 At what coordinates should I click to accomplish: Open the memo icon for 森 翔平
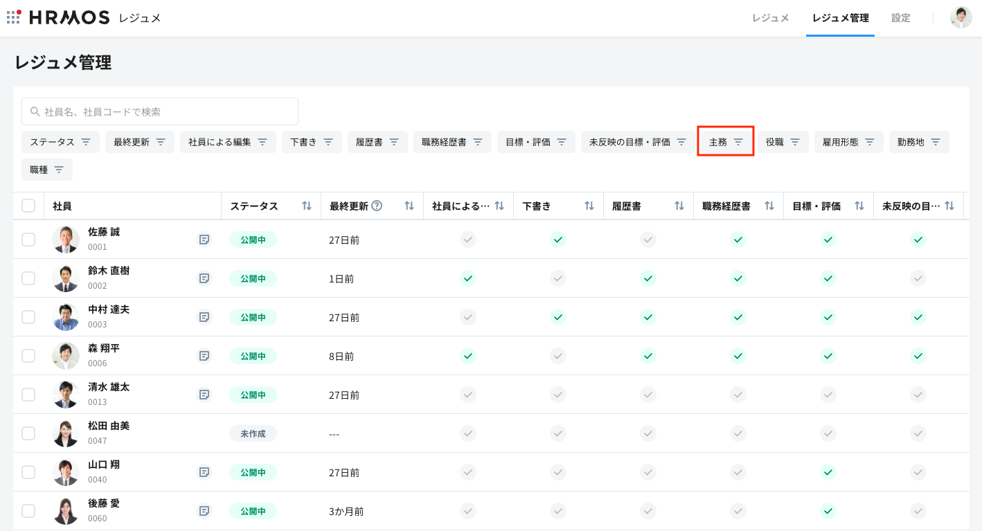pos(204,356)
